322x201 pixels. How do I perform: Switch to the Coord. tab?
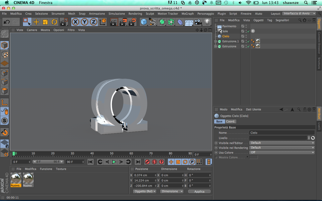230,121
